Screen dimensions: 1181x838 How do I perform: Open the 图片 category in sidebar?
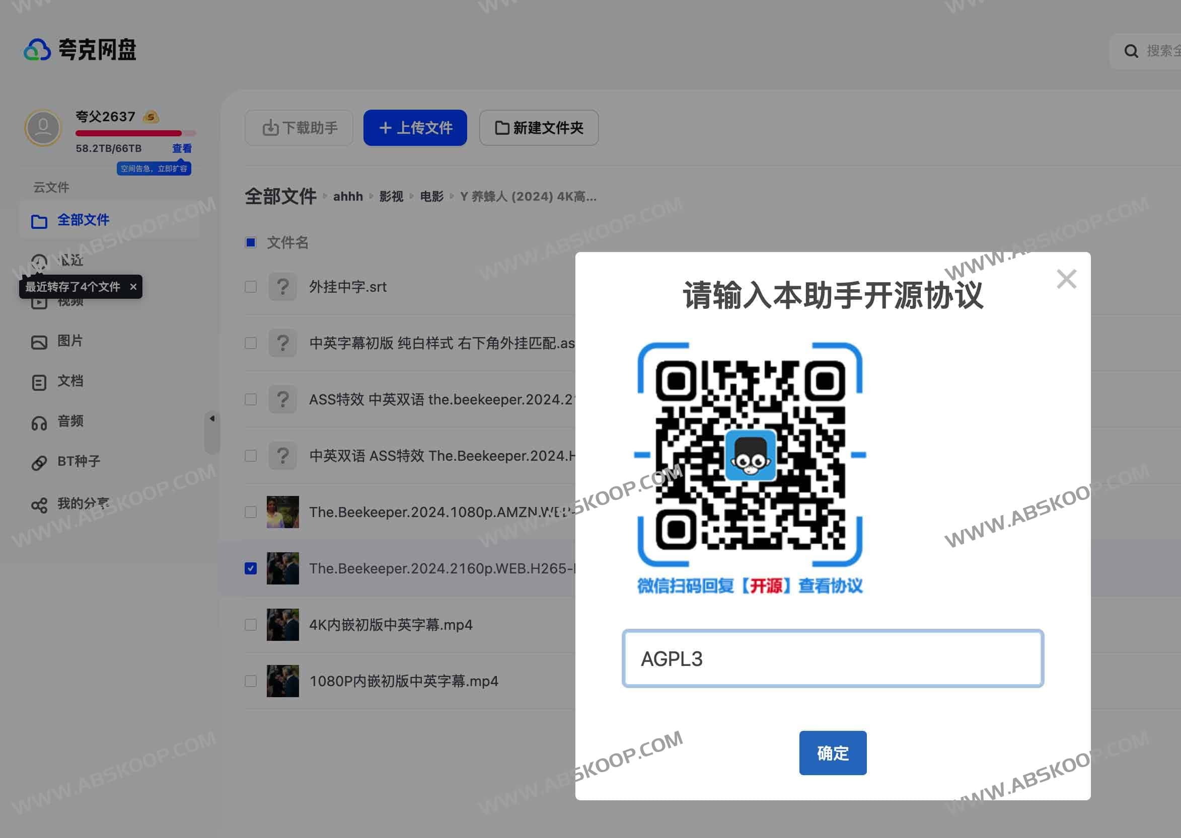click(71, 341)
